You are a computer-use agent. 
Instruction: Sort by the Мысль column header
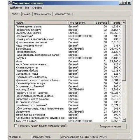41,23
